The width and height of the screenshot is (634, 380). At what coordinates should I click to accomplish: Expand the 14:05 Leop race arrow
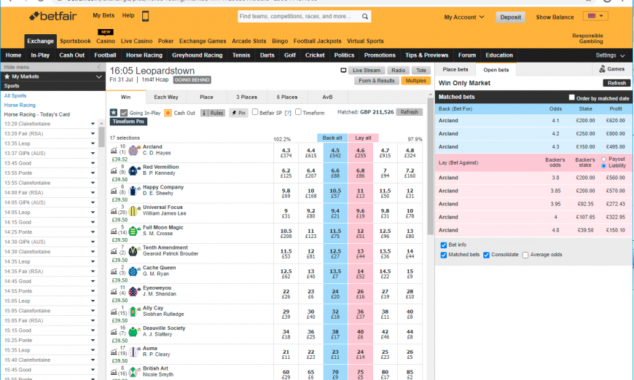93,213
